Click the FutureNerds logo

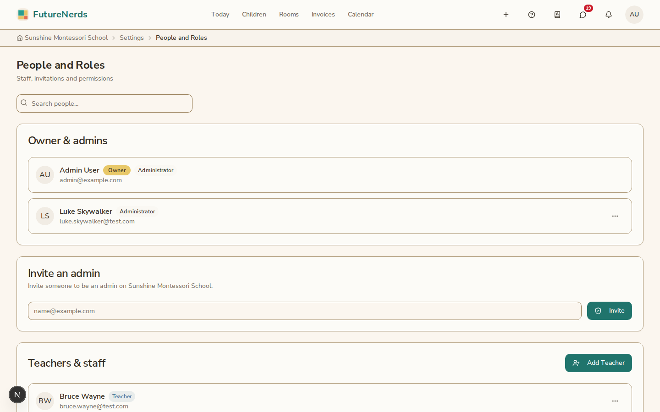(52, 15)
